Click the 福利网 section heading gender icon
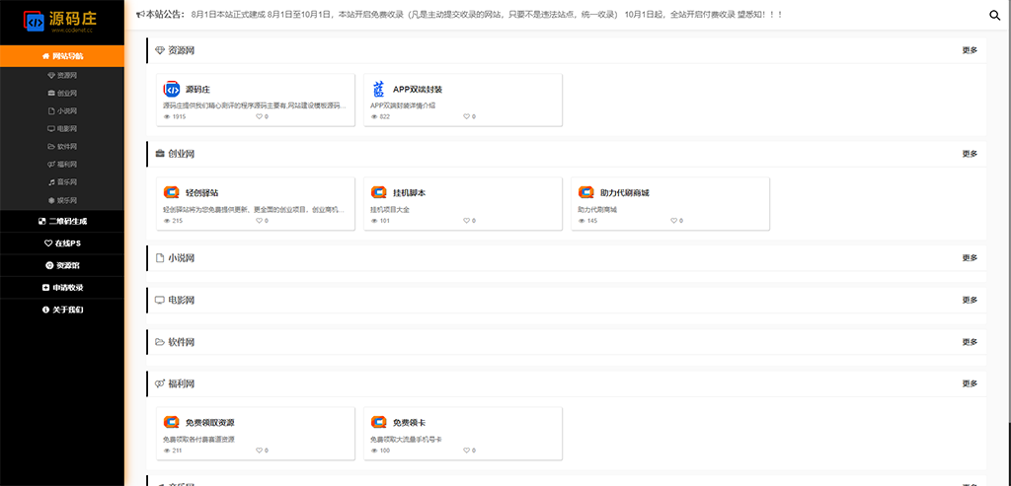Image resolution: width=1011 pixels, height=486 pixels. 160,383
